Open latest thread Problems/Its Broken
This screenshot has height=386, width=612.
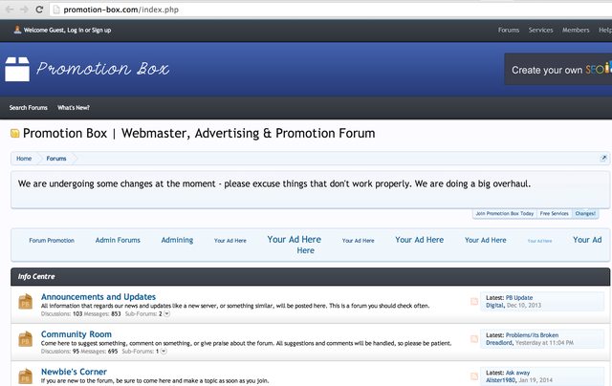(532, 335)
